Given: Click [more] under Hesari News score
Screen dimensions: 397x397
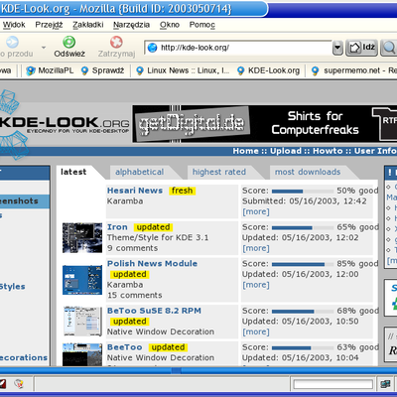Looking at the screenshot, I should click(256, 211).
